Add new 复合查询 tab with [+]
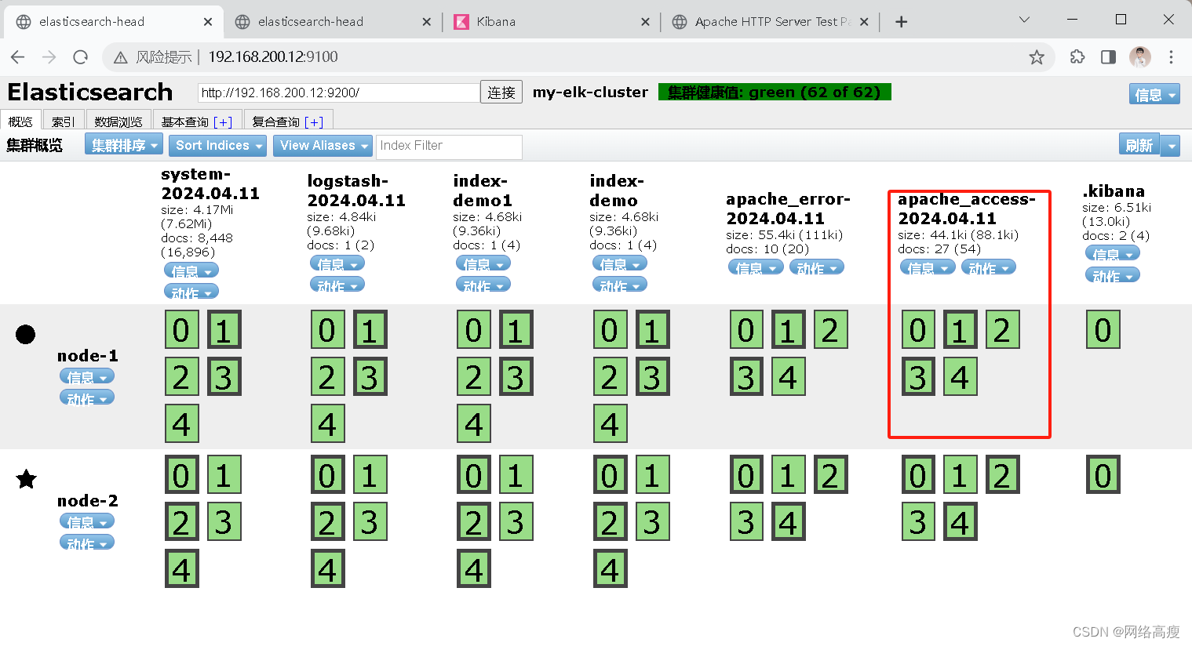Image resolution: width=1192 pixels, height=646 pixels. coord(315,122)
